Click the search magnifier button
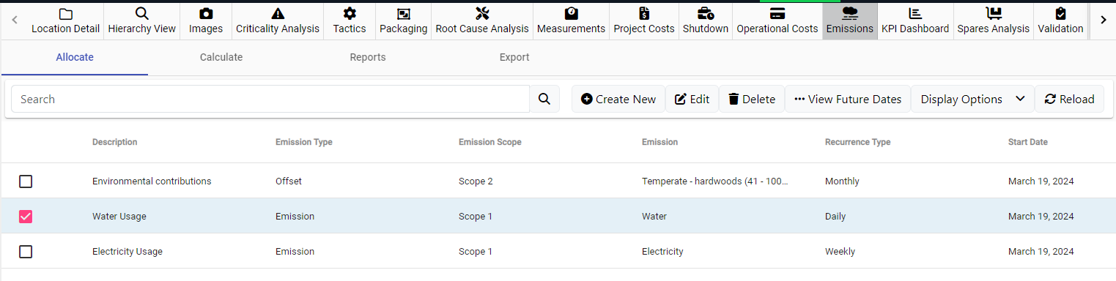Viewport: 1116px width, 281px height. [x=544, y=99]
